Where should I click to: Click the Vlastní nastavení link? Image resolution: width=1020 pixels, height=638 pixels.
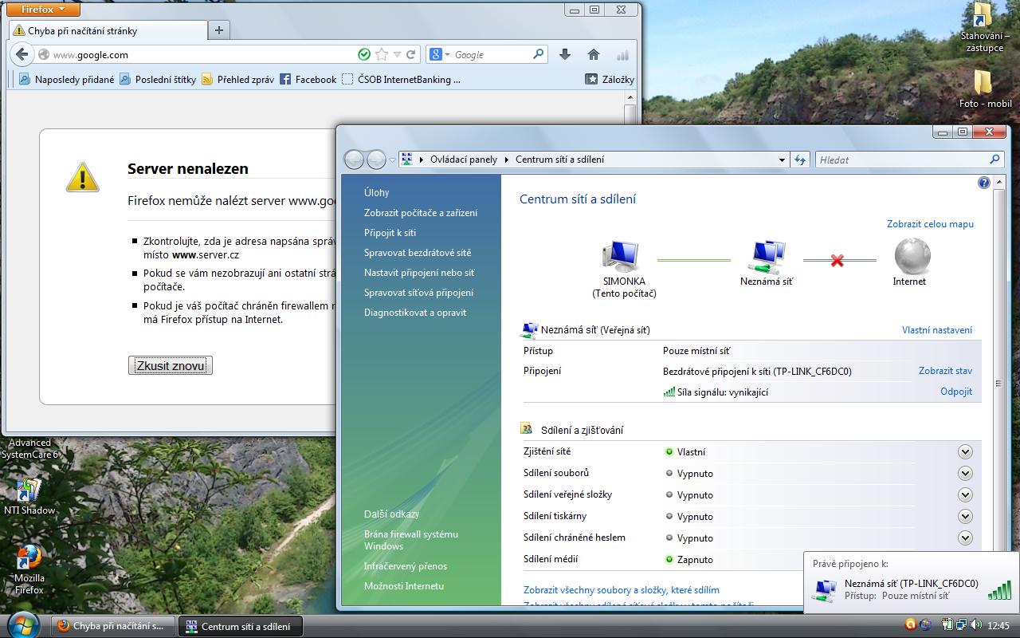[937, 329]
